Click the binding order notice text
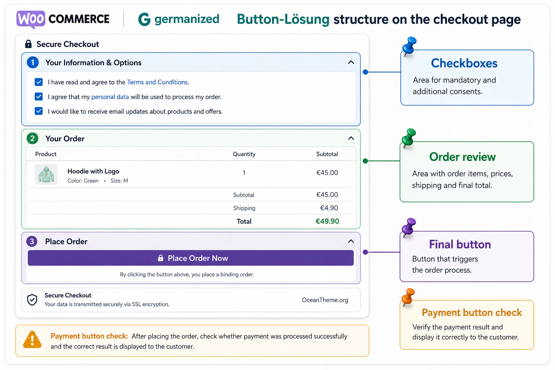 coord(187,275)
